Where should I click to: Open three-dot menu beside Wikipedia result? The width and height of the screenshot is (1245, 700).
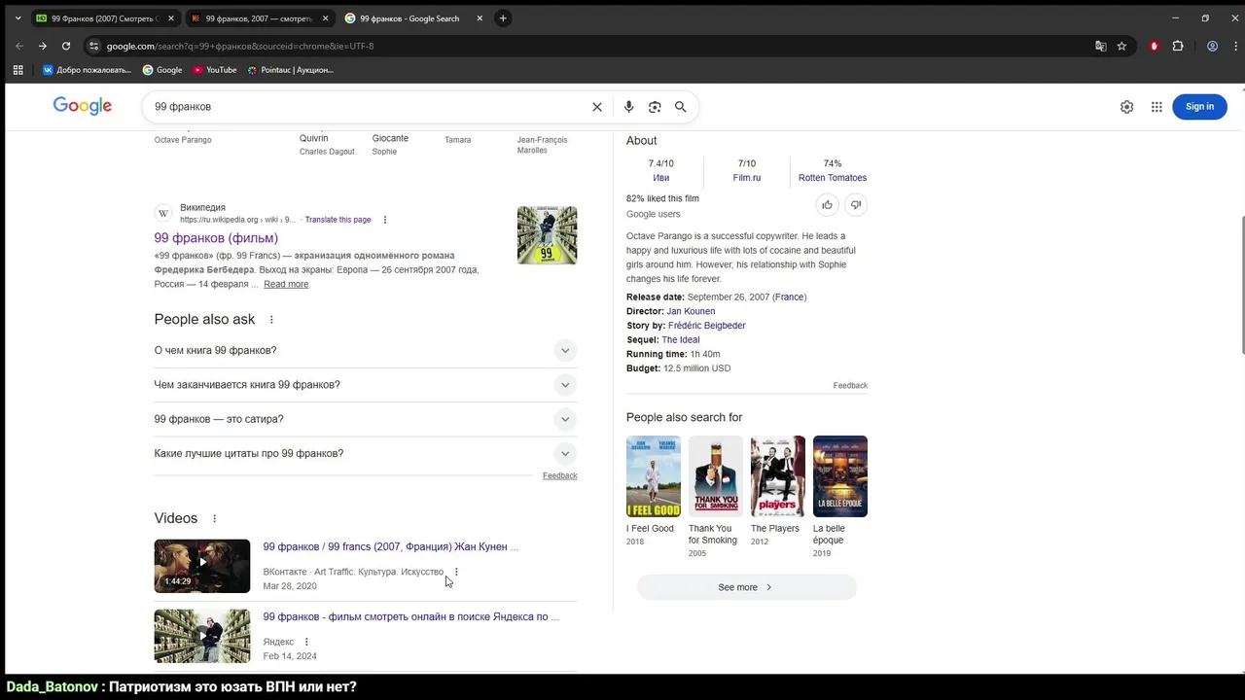pyautogui.click(x=385, y=220)
